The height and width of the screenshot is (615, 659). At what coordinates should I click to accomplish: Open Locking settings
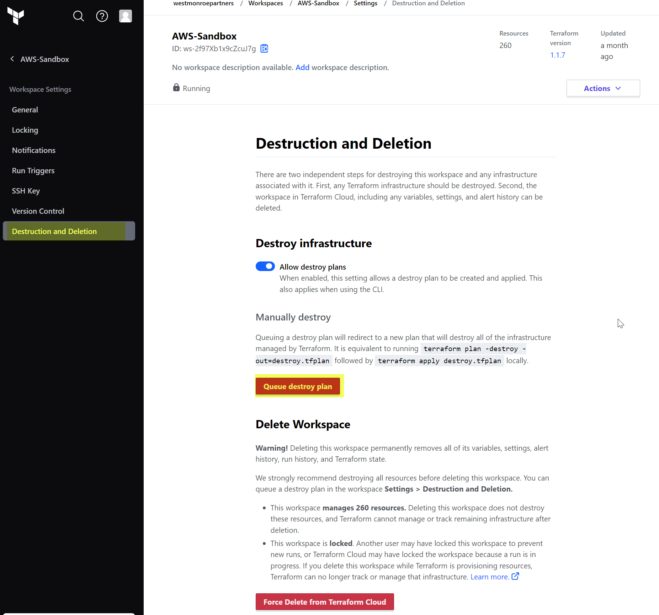(x=25, y=130)
